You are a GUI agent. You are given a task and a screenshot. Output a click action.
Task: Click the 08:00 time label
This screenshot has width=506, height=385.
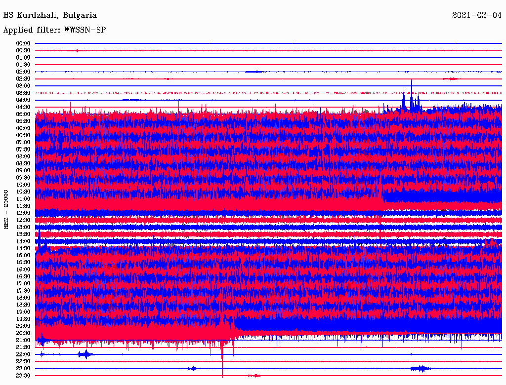(x=23, y=156)
